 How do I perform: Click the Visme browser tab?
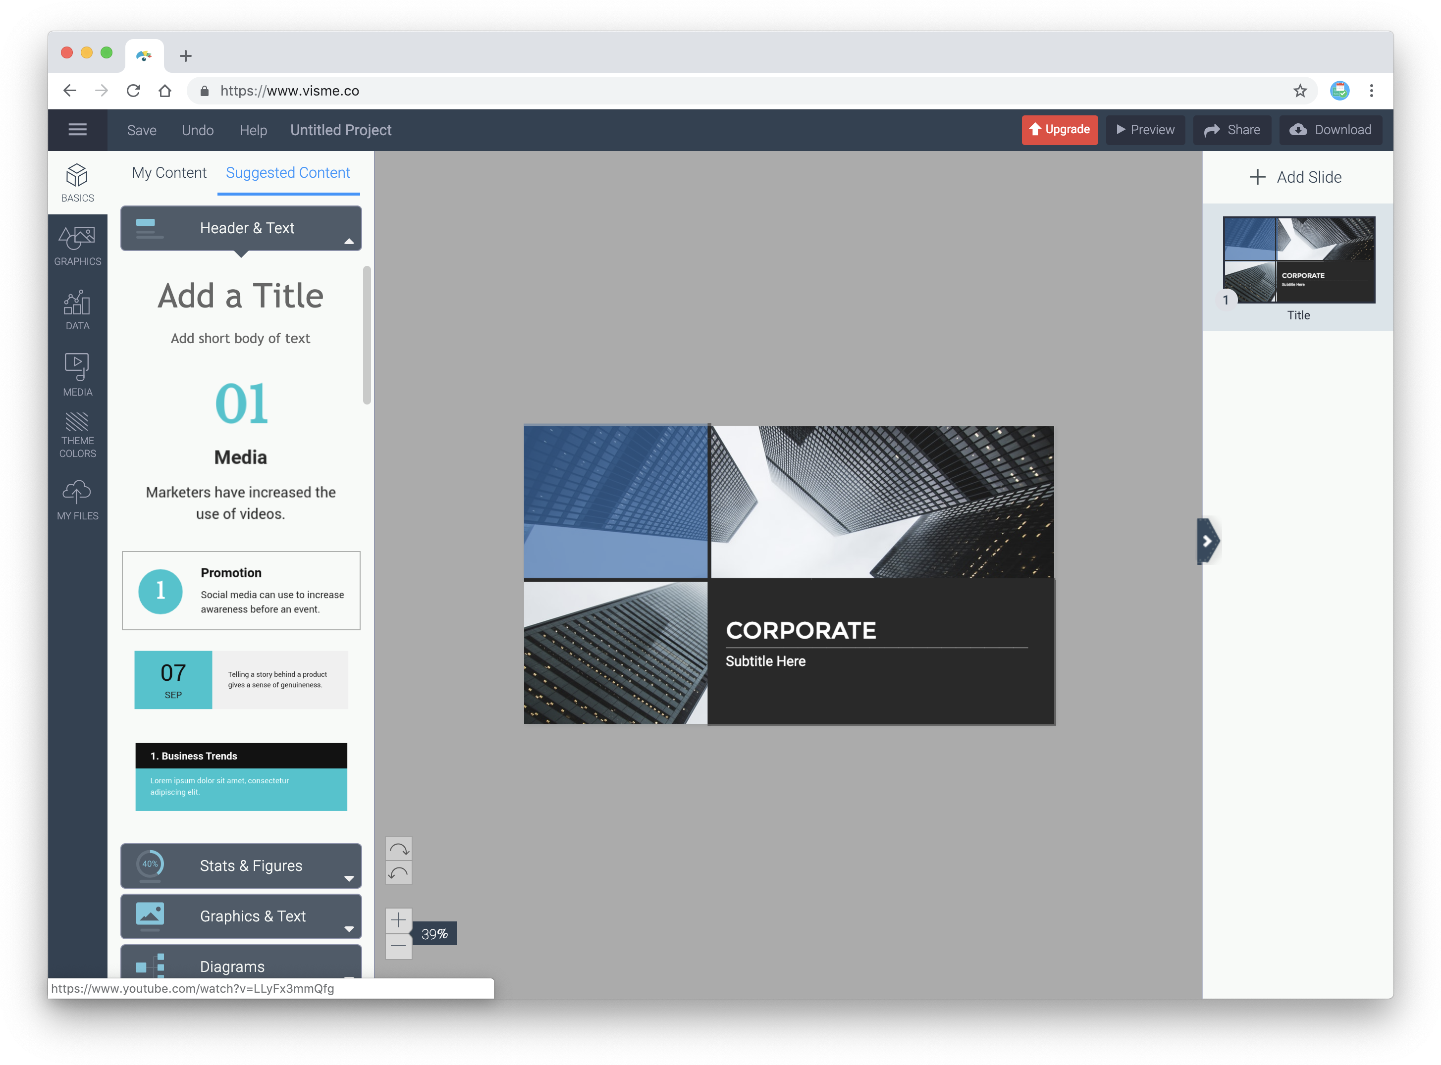(x=145, y=56)
